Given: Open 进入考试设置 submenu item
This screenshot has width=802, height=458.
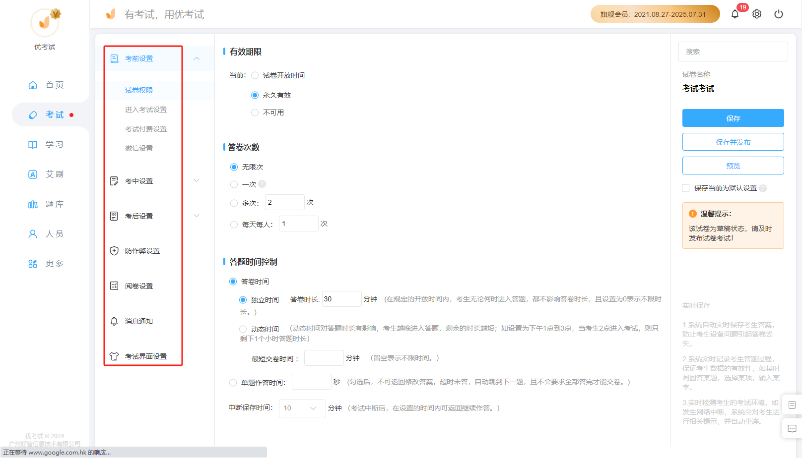Looking at the screenshot, I should (x=146, y=110).
